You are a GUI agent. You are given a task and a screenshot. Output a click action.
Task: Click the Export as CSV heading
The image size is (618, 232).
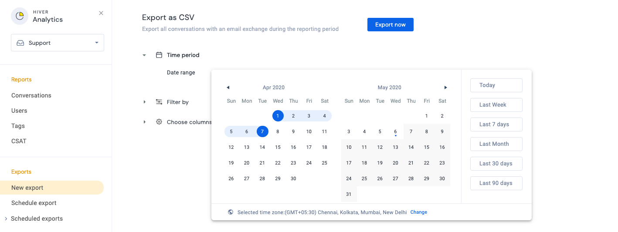[168, 17]
